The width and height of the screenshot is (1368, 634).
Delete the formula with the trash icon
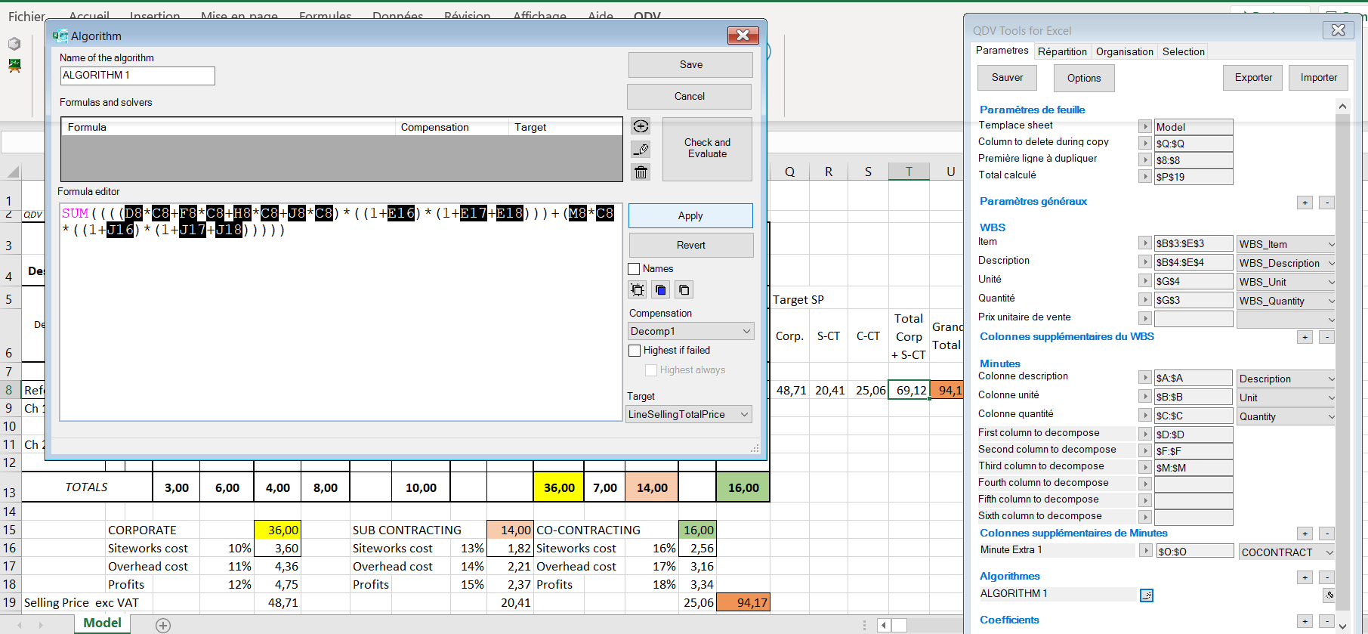click(641, 172)
